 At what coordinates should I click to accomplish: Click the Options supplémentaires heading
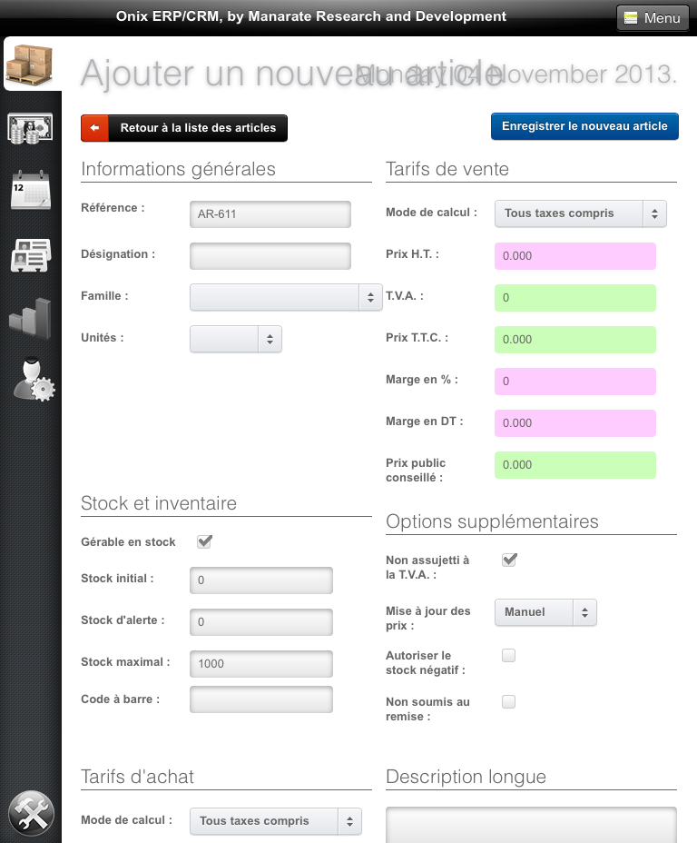pyautogui.click(x=492, y=521)
